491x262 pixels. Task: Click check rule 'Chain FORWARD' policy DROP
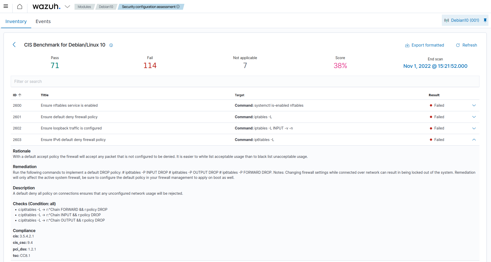63,210
